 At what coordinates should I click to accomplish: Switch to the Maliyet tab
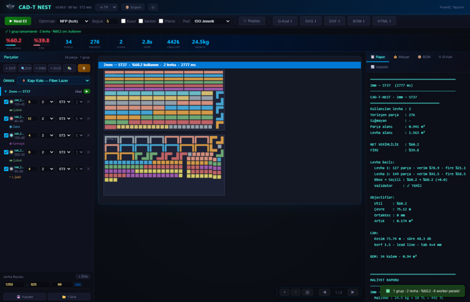click(x=401, y=57)
